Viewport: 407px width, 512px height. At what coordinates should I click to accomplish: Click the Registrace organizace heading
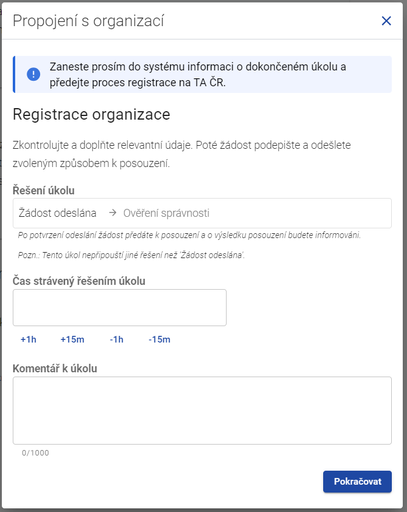(92, 114)
